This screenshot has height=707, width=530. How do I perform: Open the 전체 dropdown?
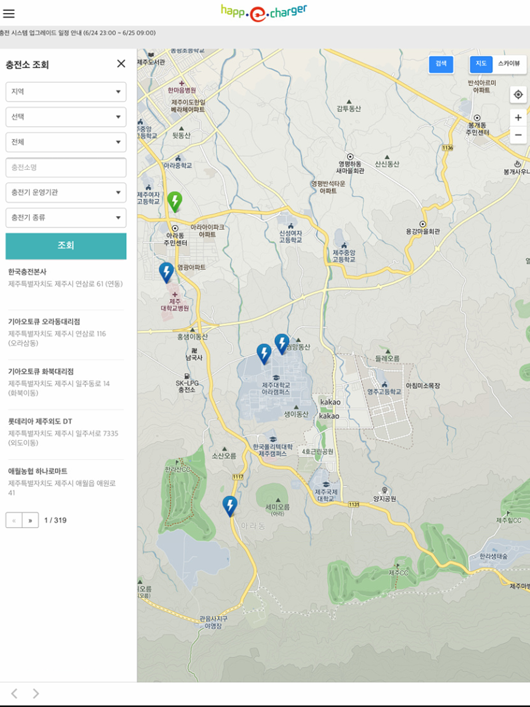point(66,142)
